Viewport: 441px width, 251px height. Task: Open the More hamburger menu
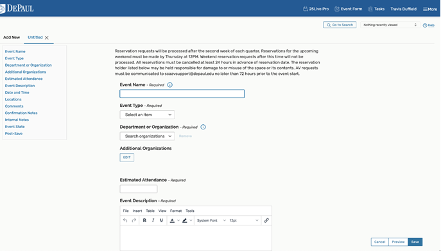coord(430,9)
